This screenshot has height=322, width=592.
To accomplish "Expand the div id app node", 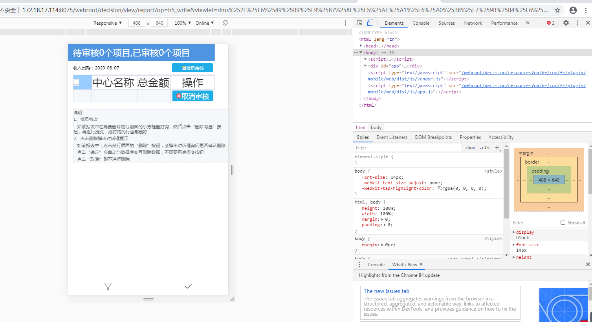I will [x=366, y=66].
